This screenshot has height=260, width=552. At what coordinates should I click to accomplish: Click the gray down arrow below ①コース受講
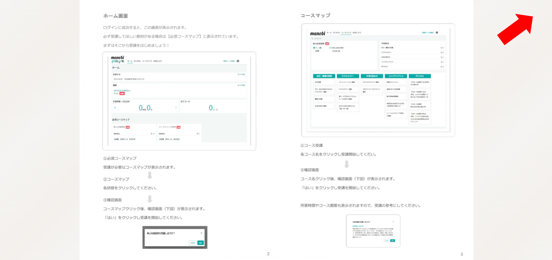coord(347,164)
